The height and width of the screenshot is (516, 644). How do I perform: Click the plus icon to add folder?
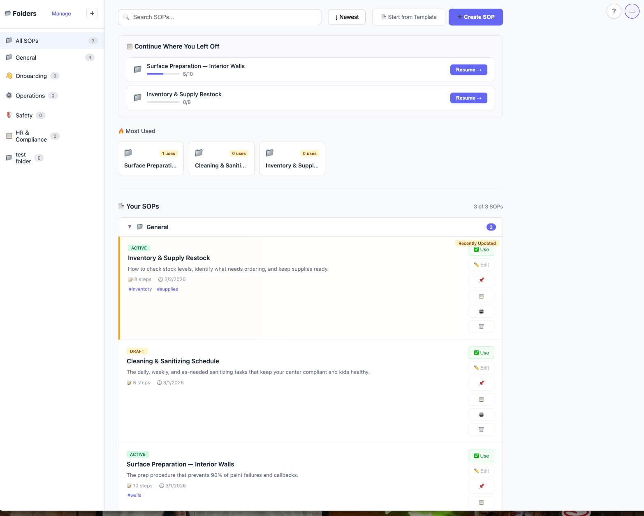pyautogui.click(x=92, y=14)
